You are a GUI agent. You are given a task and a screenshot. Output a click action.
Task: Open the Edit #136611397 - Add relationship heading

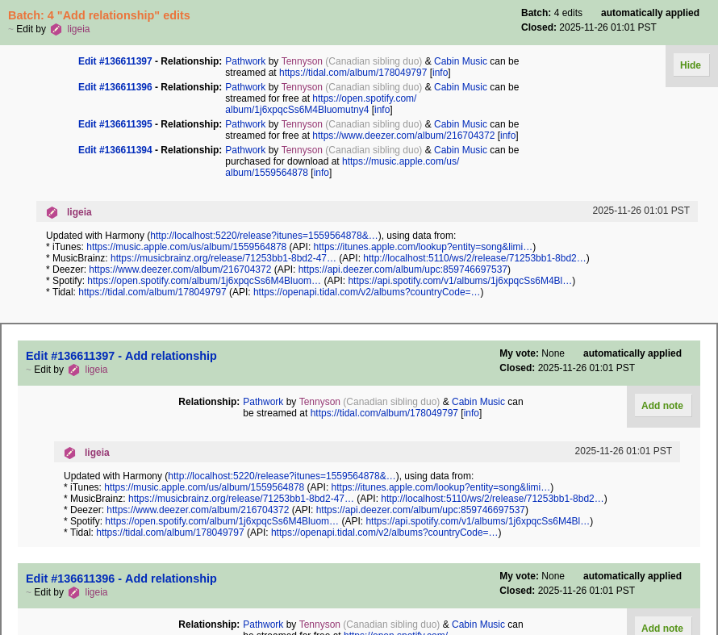coord(121,356)
